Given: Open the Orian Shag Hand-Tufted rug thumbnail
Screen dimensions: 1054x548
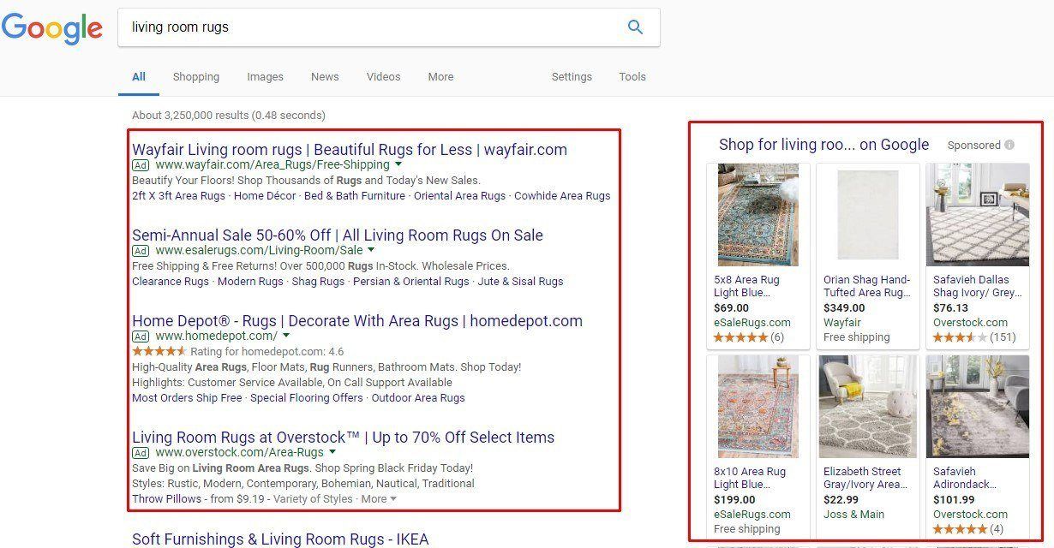Looking at the screenshot, I should click(867, 215).
